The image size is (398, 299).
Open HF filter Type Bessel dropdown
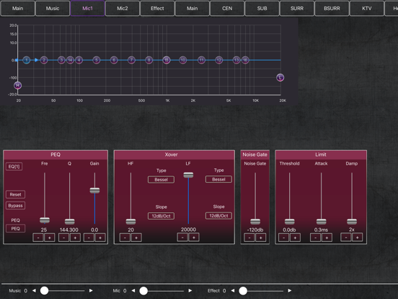[x=161, y=180]
